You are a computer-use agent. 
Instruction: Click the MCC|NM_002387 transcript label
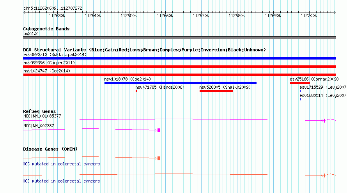[x=39, y=126]
